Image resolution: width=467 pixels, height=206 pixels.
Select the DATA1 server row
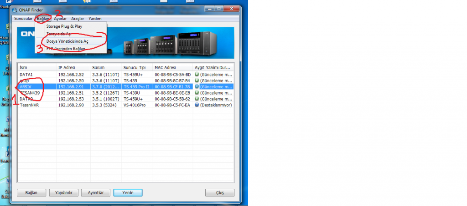pyautogui.click(x=125, y=75)
